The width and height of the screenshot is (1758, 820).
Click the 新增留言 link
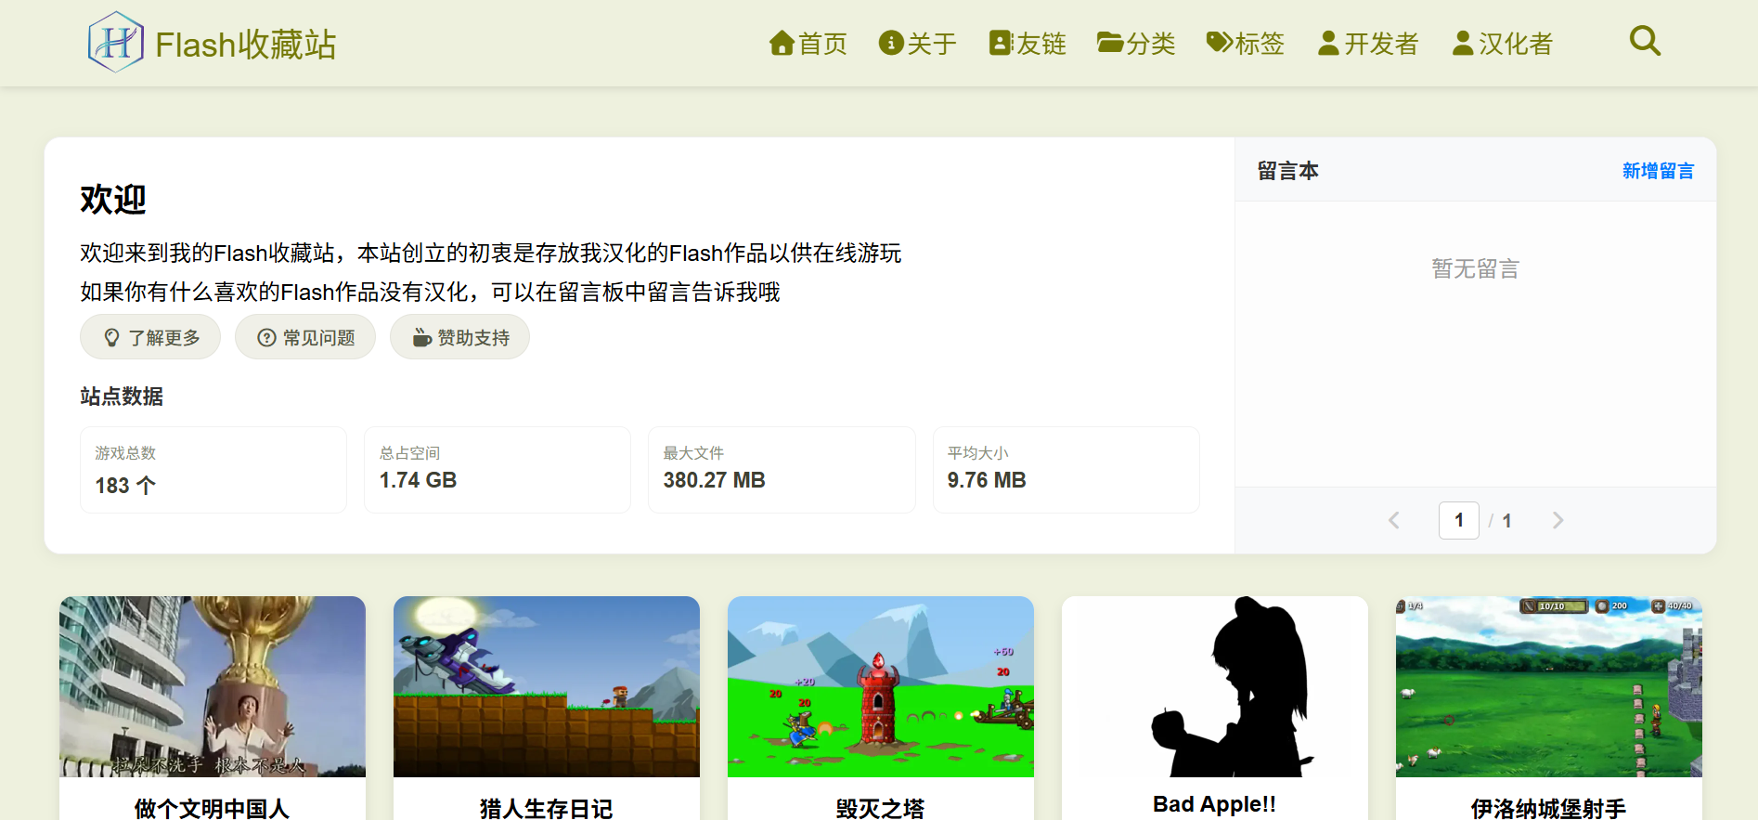pos(1658,171)
